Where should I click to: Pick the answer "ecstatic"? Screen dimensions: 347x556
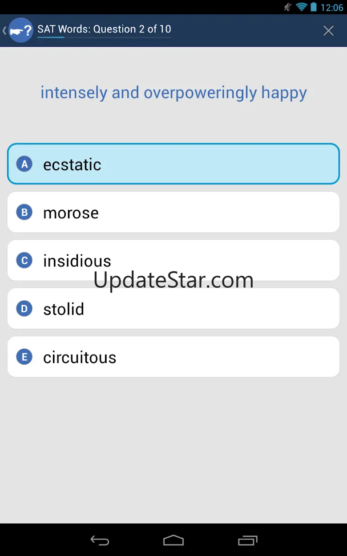pyautogui.click(x=72, y=164)
